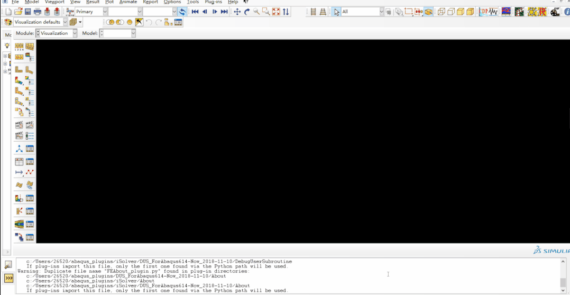Click the Plot Undeformed Shape tool
570x295 pixels.
point(19,70)
